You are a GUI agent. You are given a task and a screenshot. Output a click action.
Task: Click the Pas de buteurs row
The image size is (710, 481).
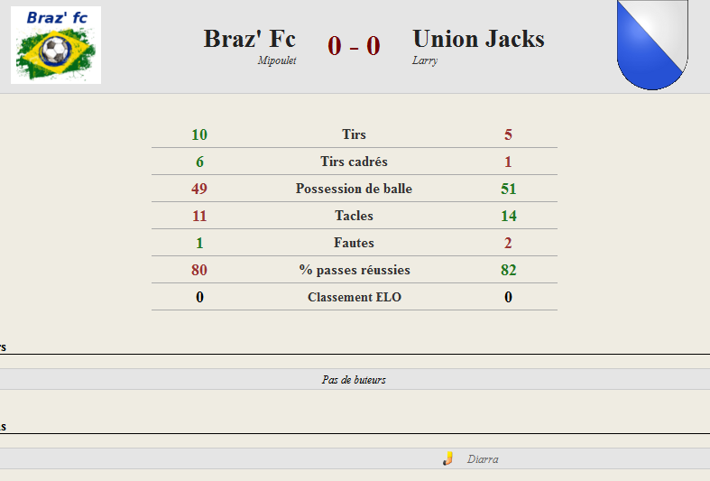coord(355,379)
